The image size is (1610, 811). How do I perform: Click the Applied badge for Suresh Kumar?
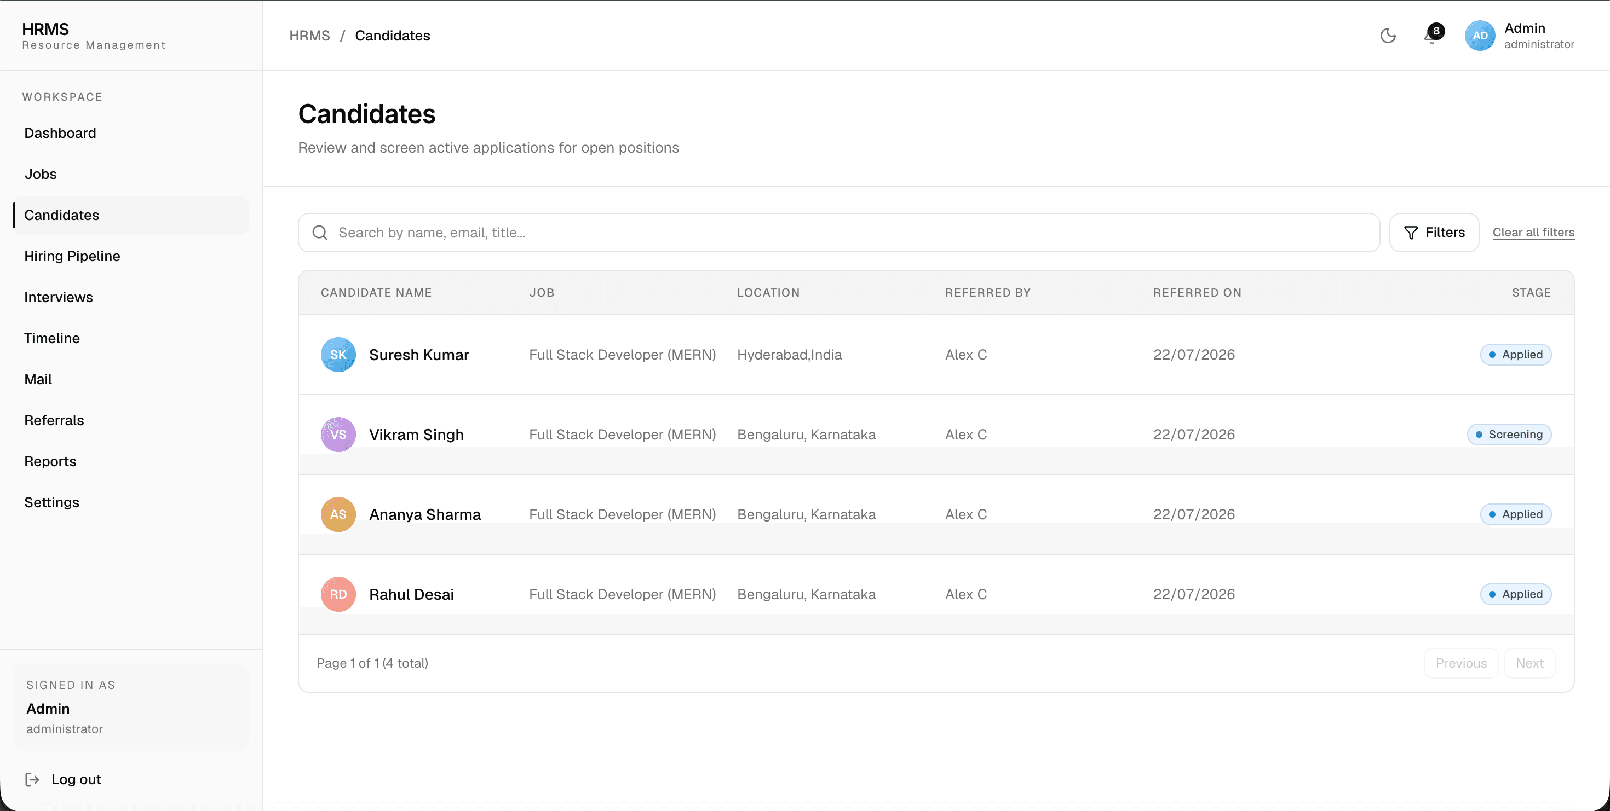[1516, 355]
